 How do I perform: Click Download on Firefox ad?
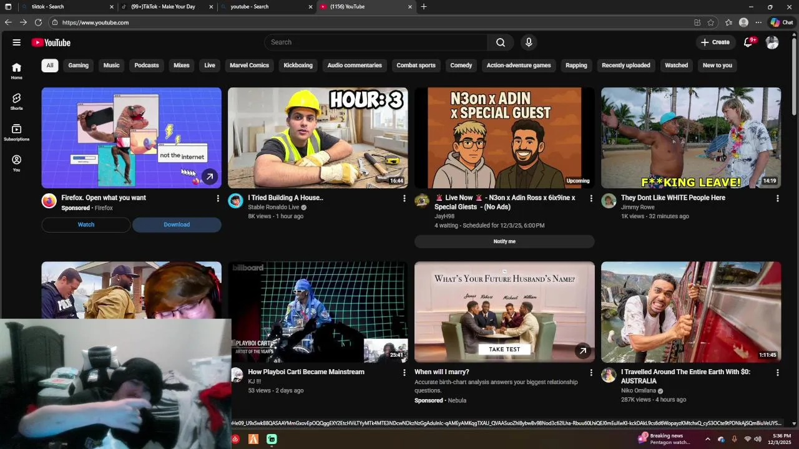(x=177, y=224)
